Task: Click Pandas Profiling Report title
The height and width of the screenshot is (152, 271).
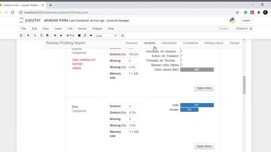Action: point(66,43)
